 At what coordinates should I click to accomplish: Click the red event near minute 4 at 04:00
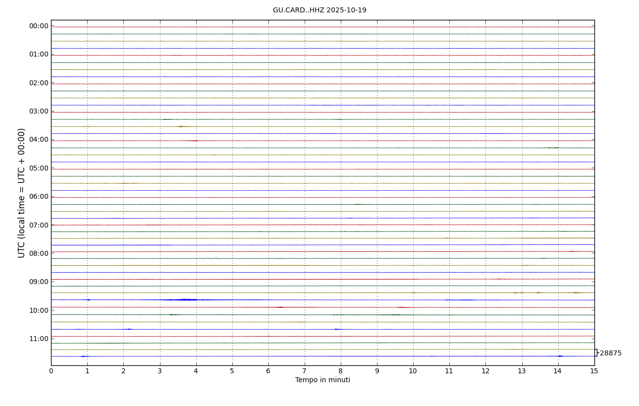(193, 141)
